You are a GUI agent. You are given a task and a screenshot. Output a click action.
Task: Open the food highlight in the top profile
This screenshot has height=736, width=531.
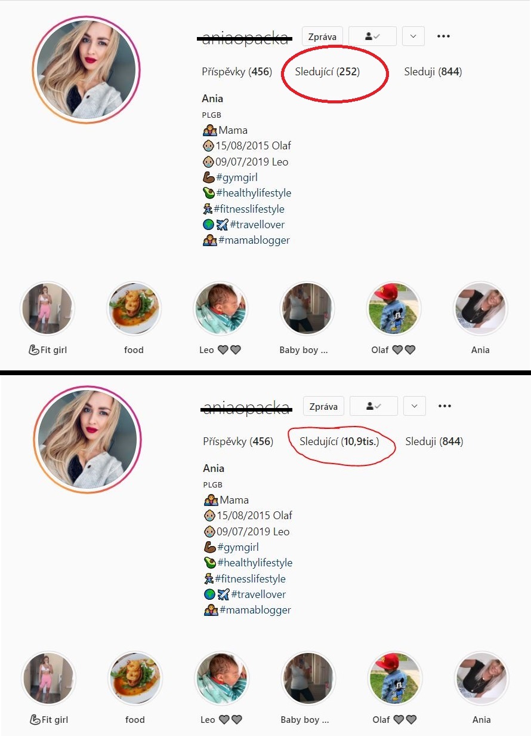point(134,309)
